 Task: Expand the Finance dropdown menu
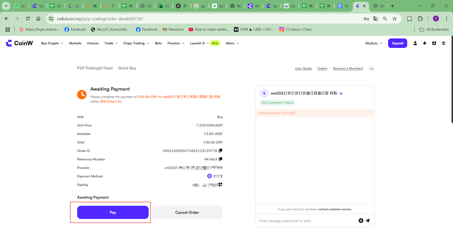176,43
